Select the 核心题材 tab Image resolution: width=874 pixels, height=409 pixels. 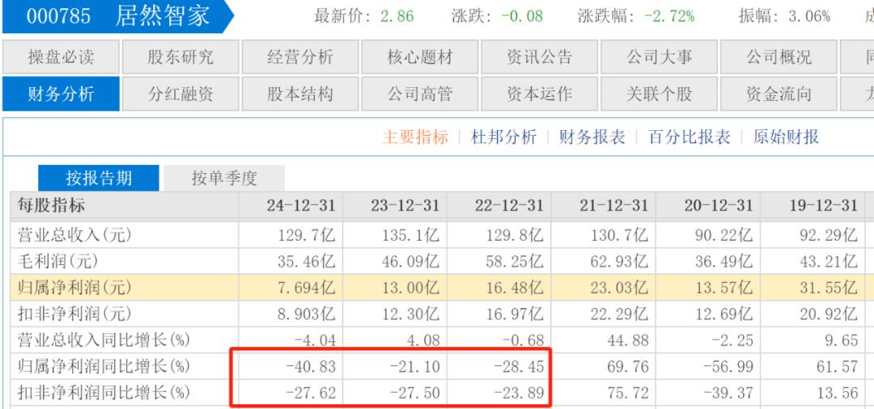420,57
